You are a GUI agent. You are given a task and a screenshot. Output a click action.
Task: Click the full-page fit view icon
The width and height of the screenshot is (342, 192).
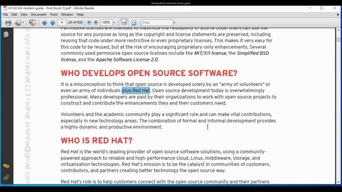coord(134,22)
